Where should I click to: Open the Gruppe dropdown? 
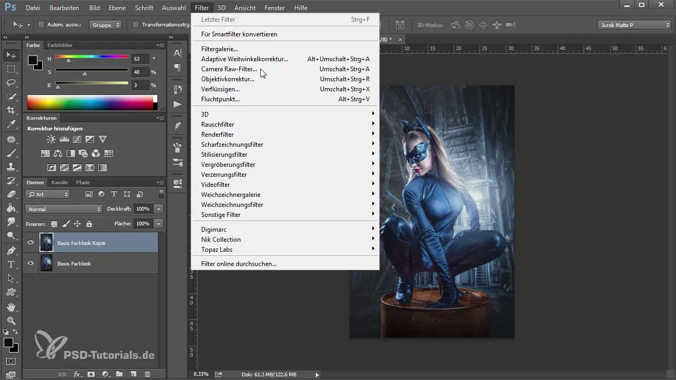coord(106,25)
